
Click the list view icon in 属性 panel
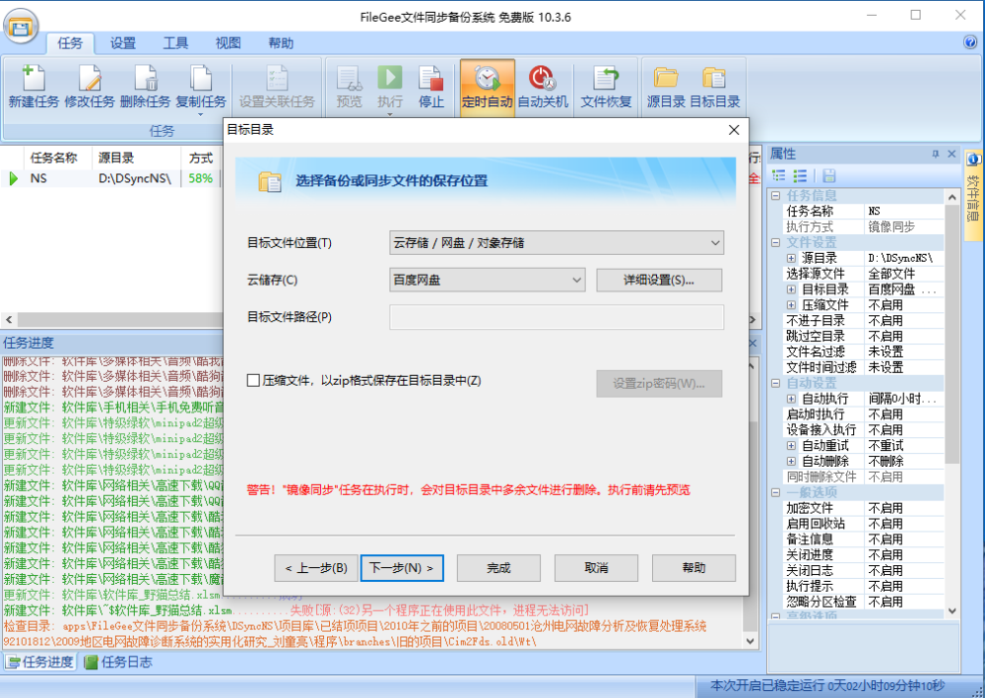coord(800,176)
